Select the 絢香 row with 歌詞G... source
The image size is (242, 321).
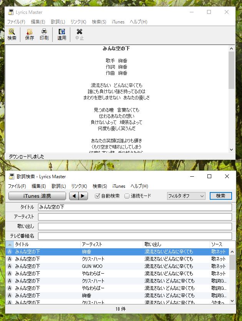117,296
